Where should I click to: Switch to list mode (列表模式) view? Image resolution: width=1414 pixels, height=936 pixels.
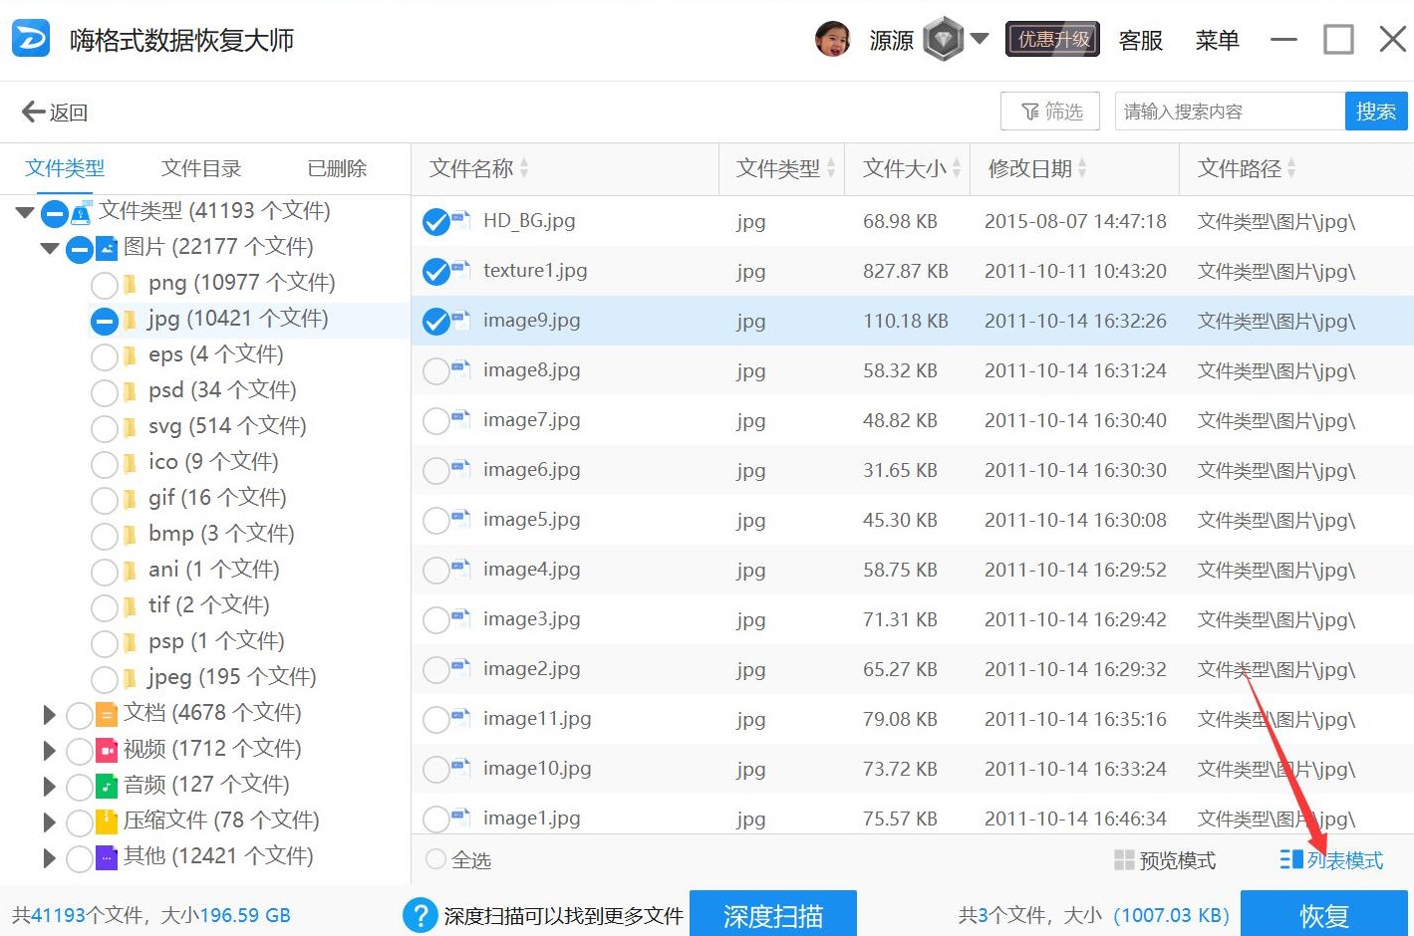[1332, 860]
